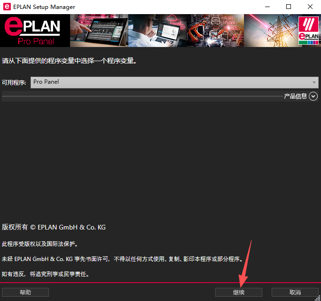Click the 继续 (Continue) button
The image size is (321, 301).
click(x=238, y=292)
